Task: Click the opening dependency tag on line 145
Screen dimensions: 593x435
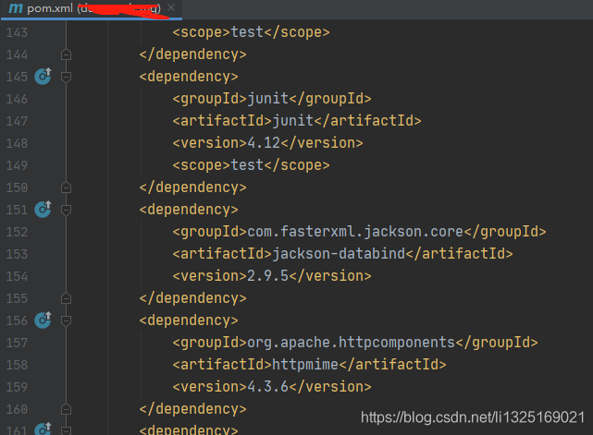Action: point(189,77)
